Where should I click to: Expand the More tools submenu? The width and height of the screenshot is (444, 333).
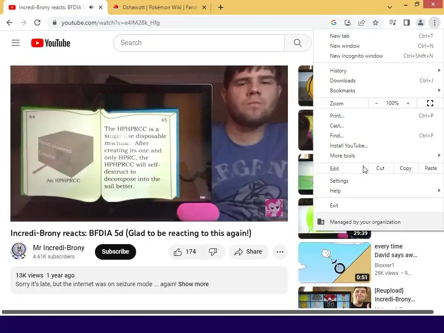(x=379, y=156)
